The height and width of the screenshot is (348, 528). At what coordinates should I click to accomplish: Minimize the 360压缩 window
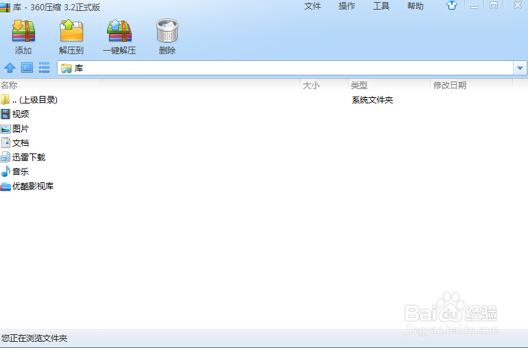tap(475, 6)
